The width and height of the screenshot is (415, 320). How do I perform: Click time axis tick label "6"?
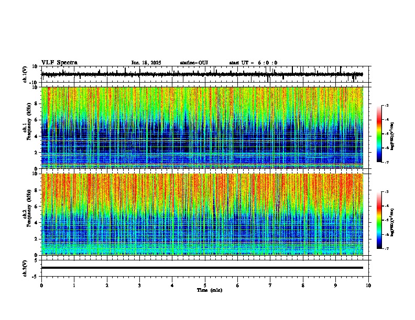pos(238,285)
